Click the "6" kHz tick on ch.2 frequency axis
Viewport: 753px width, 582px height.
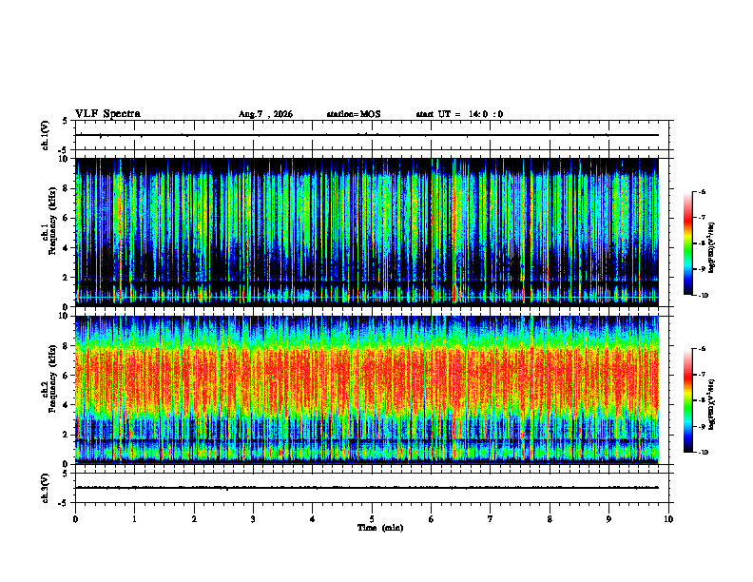click(67, 376)
